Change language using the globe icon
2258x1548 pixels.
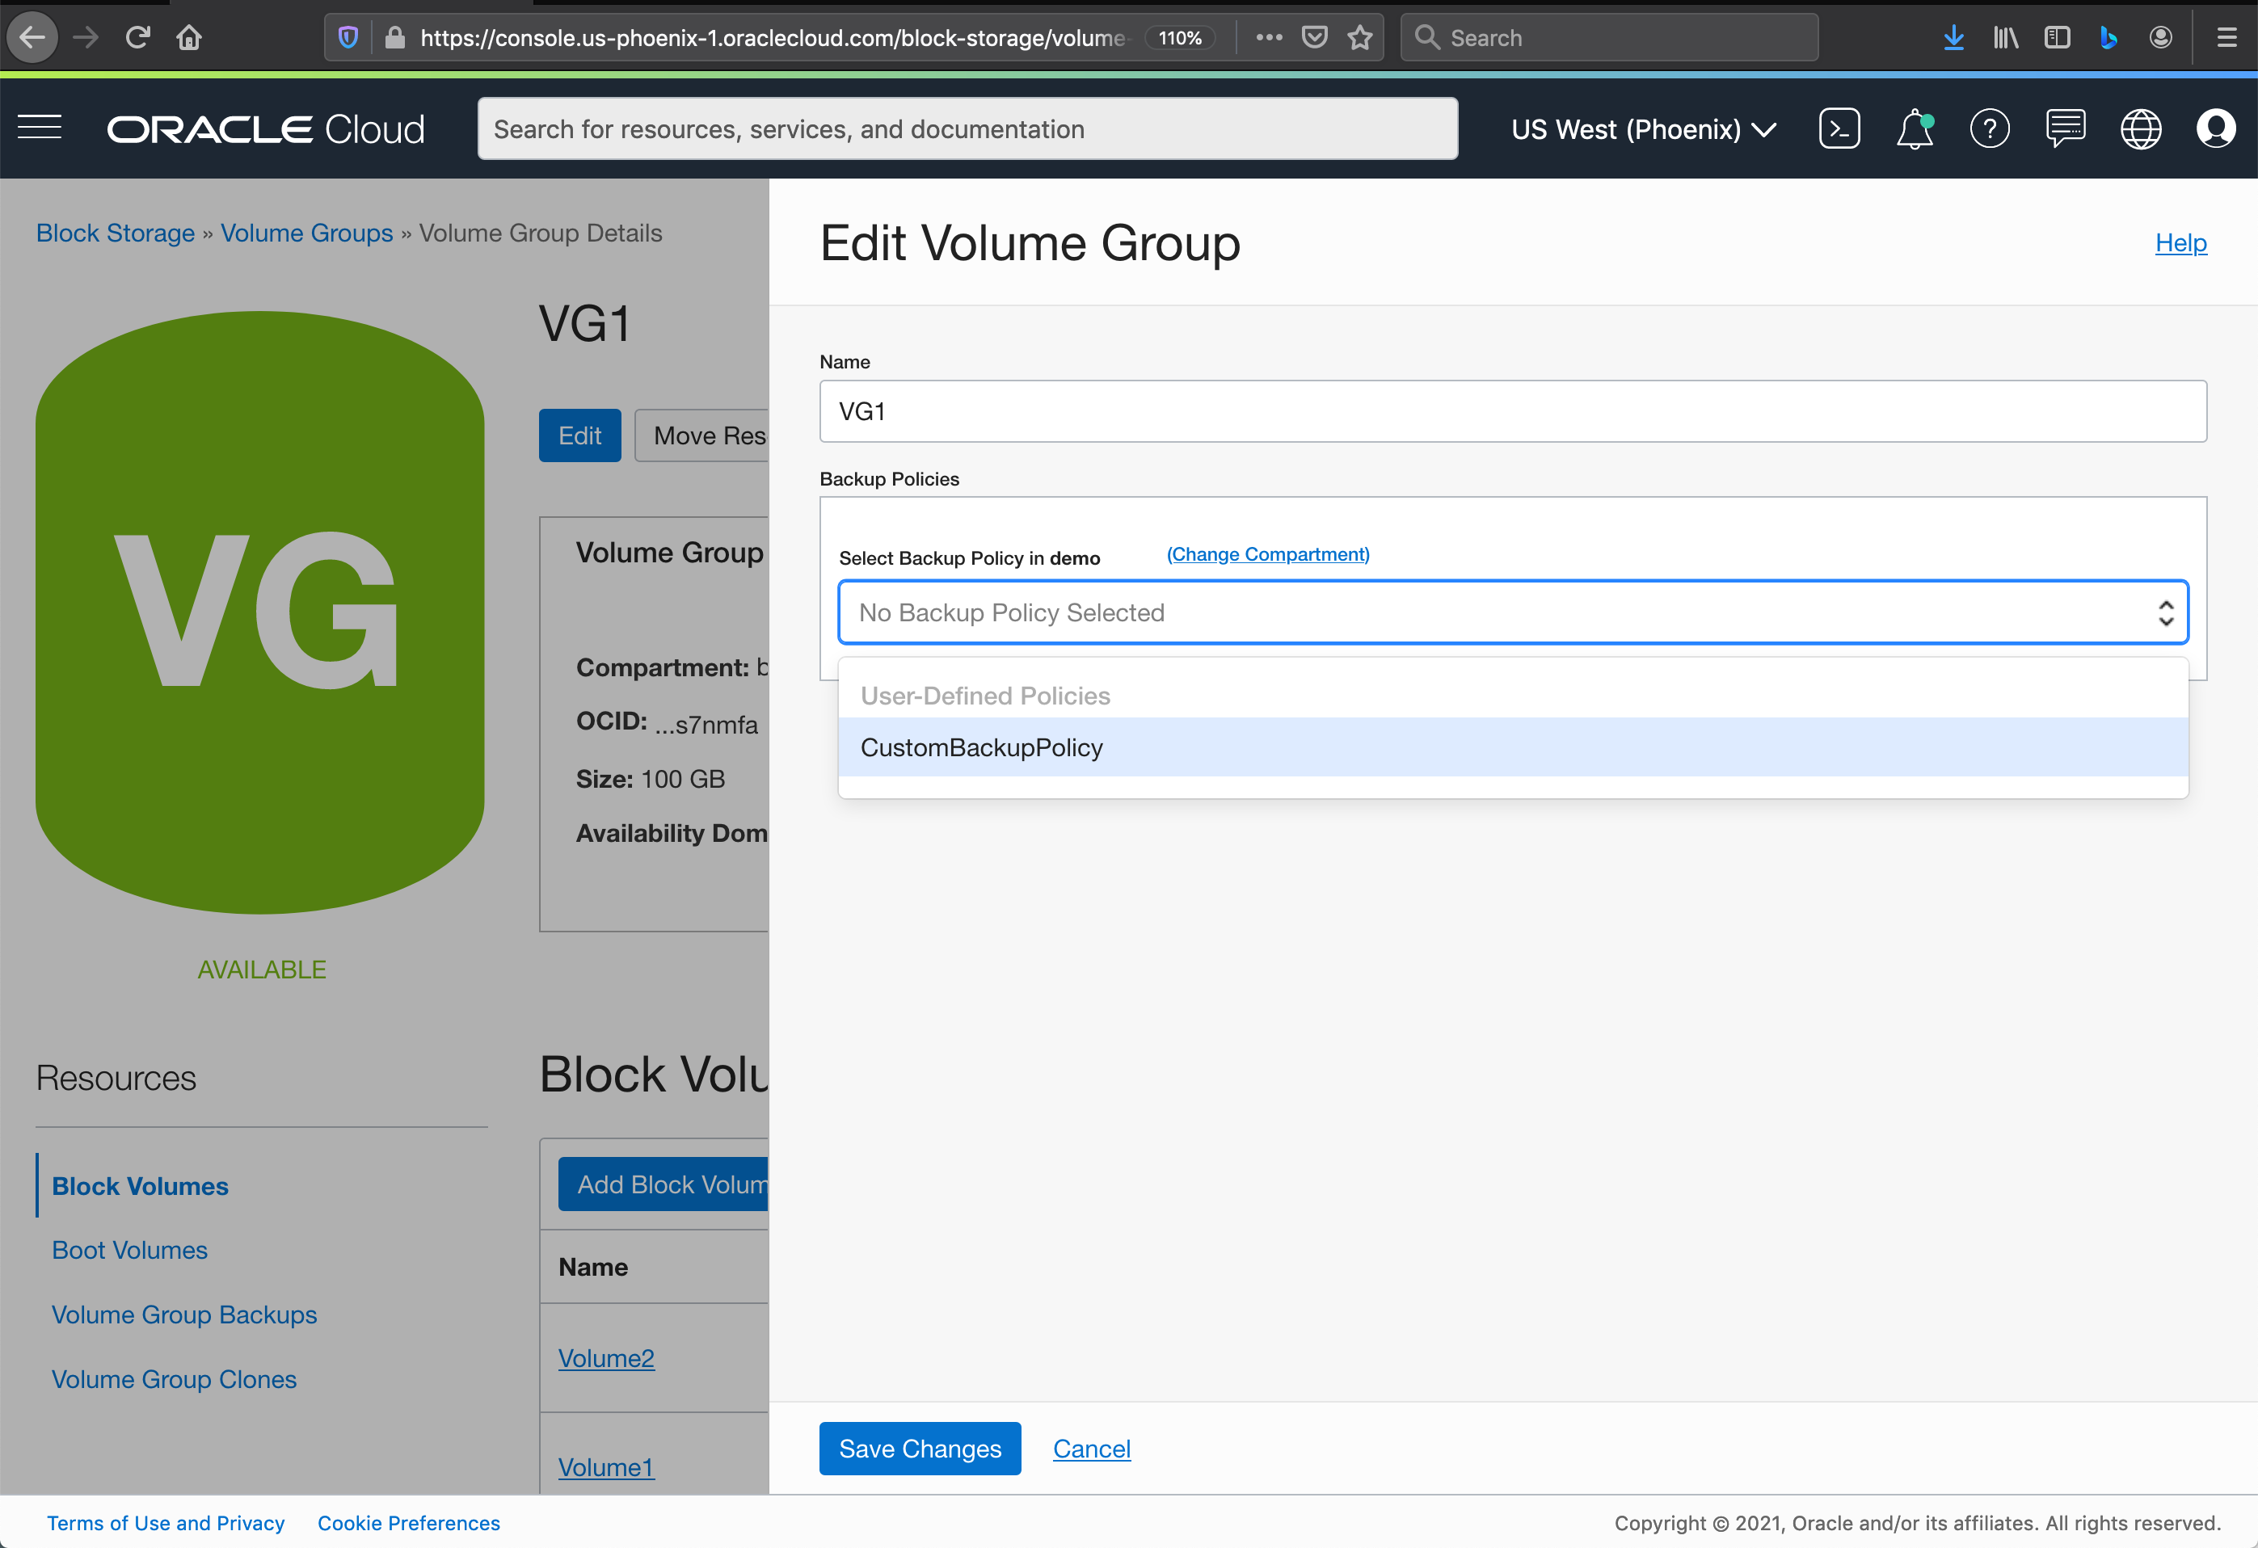(2142, 127)
